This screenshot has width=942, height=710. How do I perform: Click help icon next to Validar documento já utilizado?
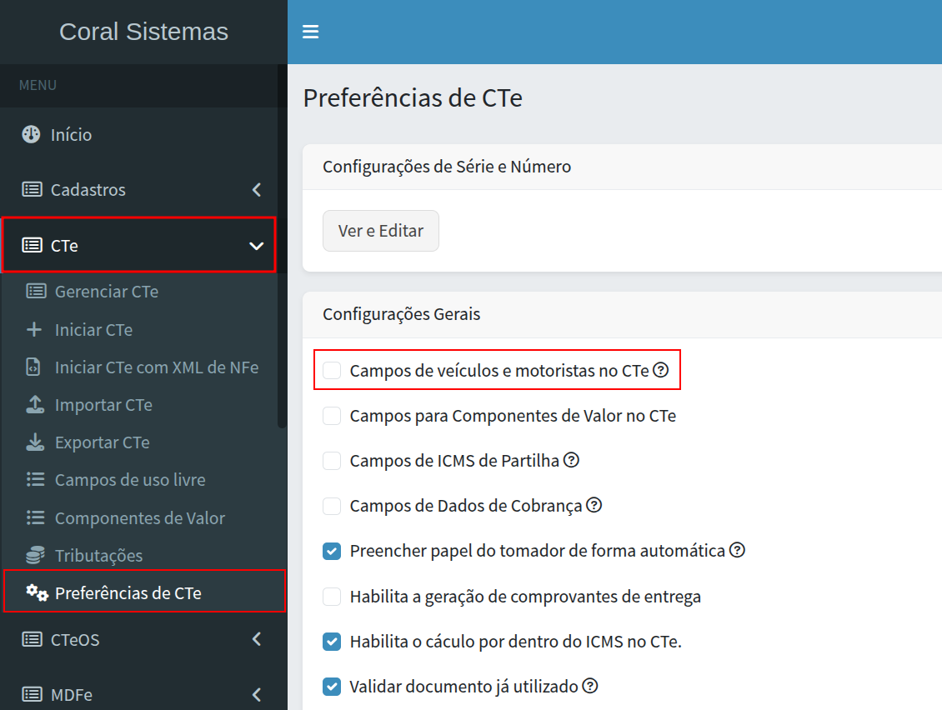590,687
